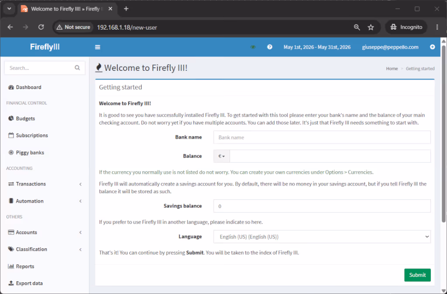
Task: Click the Budgets pie chart icon
Action: (11, 118)
